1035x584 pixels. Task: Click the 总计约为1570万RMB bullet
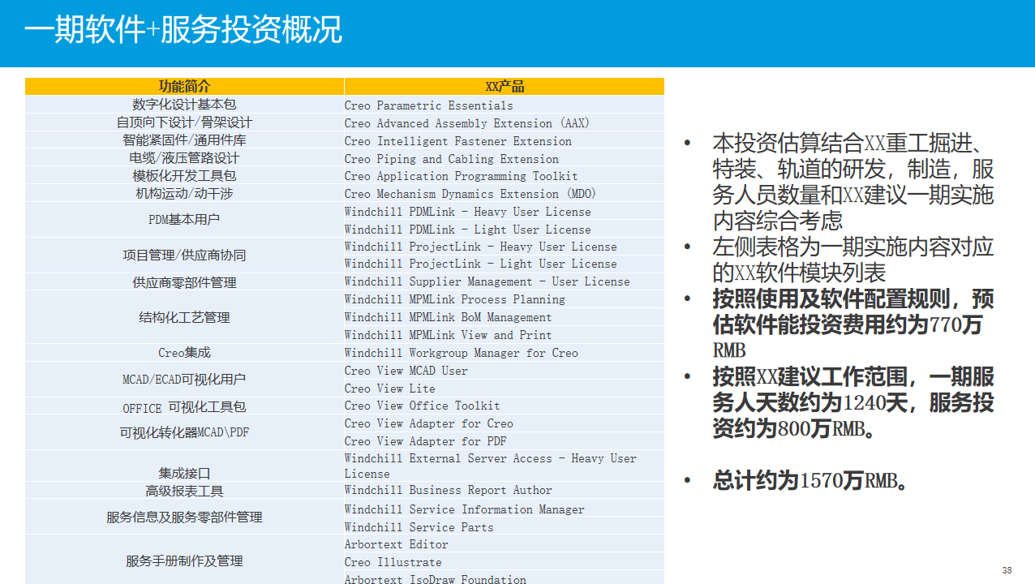(810, 480)
